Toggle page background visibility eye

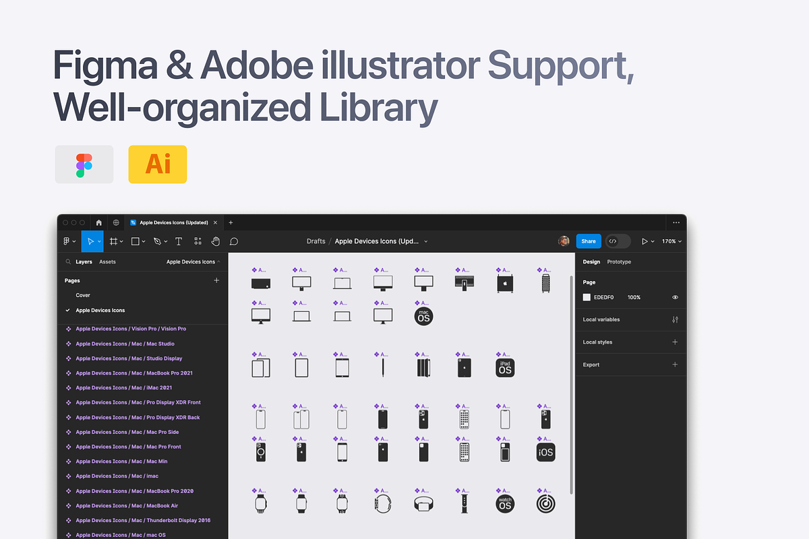(675, 297)
